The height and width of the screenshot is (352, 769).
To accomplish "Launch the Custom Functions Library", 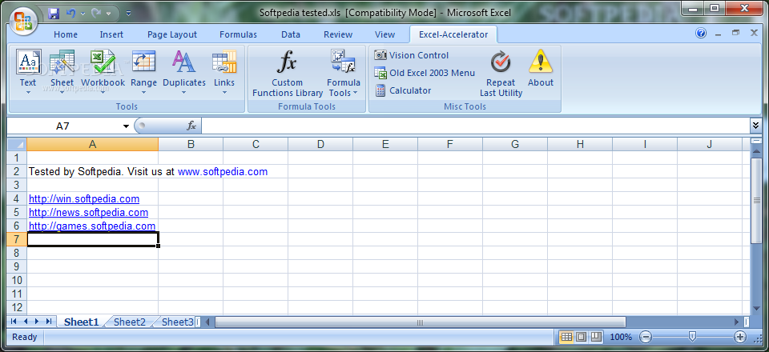I will (288, 74).
